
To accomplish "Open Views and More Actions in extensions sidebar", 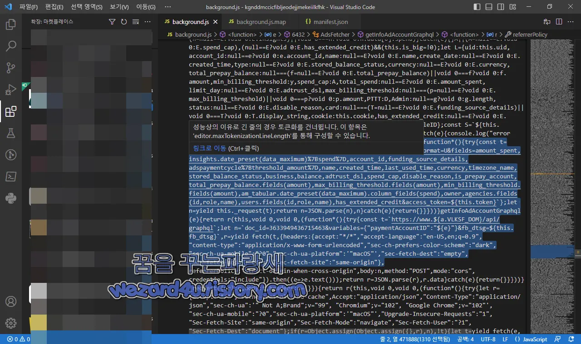I will 148,22.
